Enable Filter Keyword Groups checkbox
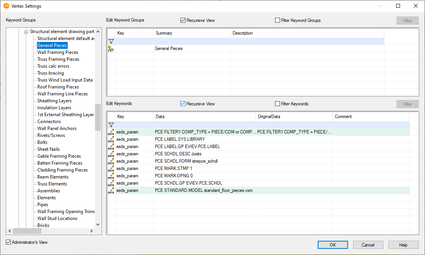425x255 pixels. click(x=277, y=20)
